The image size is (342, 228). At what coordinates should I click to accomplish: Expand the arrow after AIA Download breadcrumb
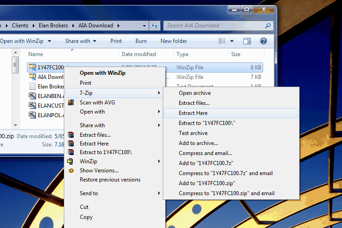pos(119,26)
